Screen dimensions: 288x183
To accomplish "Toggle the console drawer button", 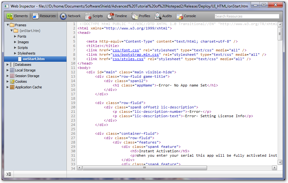I will tap(9, 174).
